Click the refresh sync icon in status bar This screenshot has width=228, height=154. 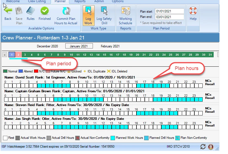[203, 147]
